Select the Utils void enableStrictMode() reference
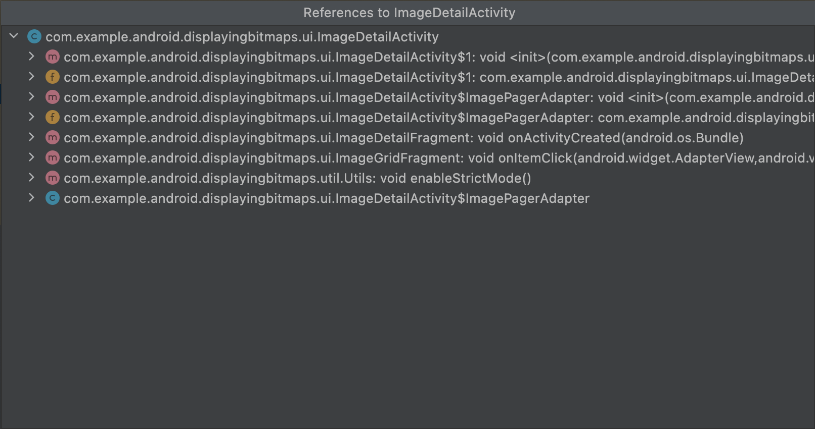The height and width of the screenshot is (429, 815). [297, 178]
